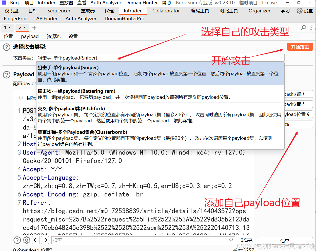316x251 pixels.
Task: Open help icon beside Payload section
Action: (7, 74)
